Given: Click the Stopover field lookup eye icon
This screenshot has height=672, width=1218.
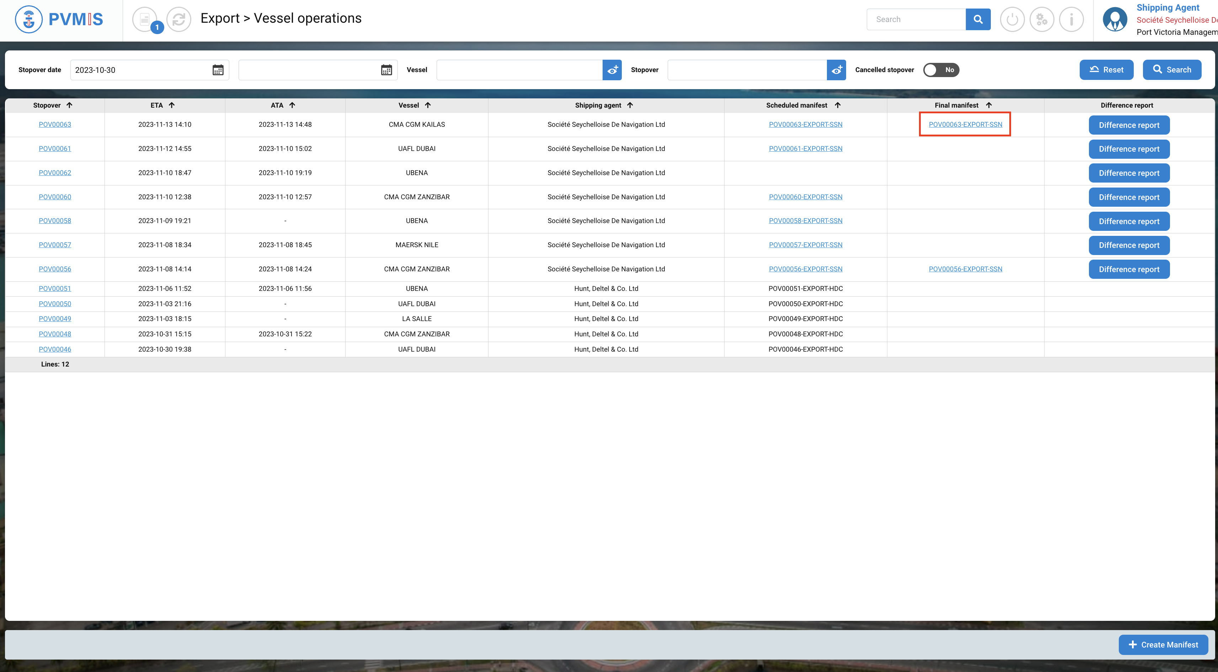Looking at the screenshot, I should (836, 70).
